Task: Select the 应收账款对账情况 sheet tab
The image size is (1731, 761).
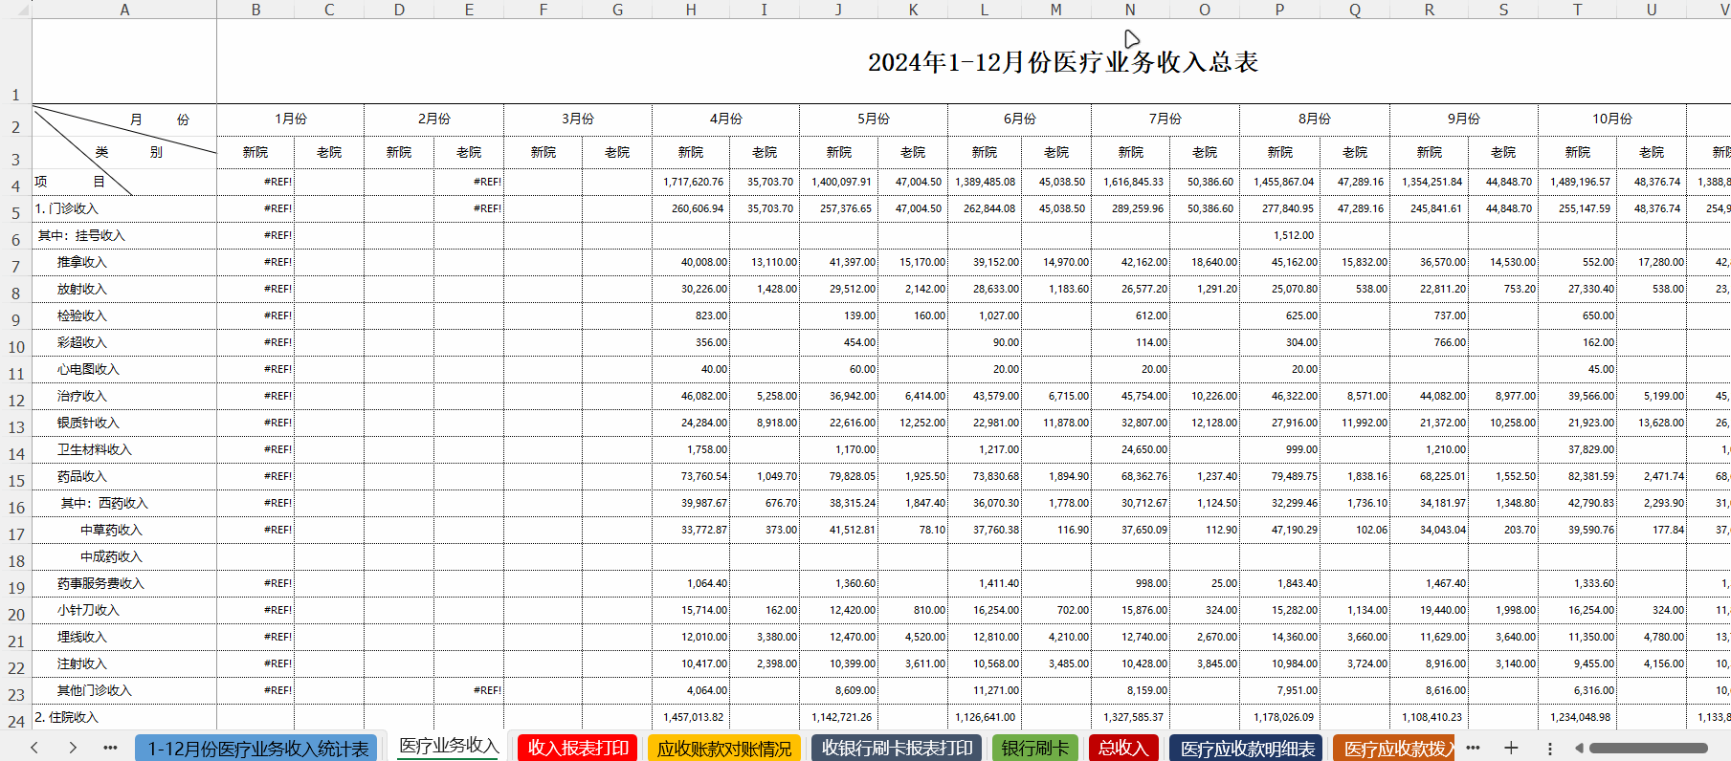Action: coord(724,749)
